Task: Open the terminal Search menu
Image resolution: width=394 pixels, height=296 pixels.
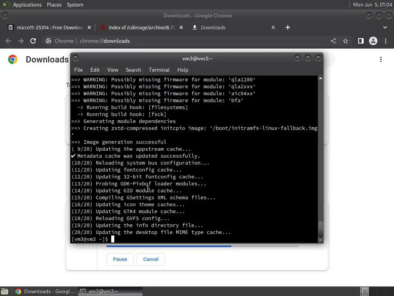Action: click(133, 70)
